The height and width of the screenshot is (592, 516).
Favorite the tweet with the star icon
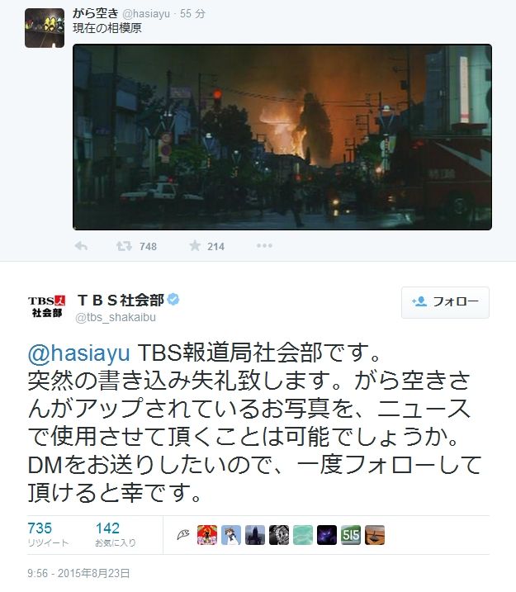(x=195, y=246)
